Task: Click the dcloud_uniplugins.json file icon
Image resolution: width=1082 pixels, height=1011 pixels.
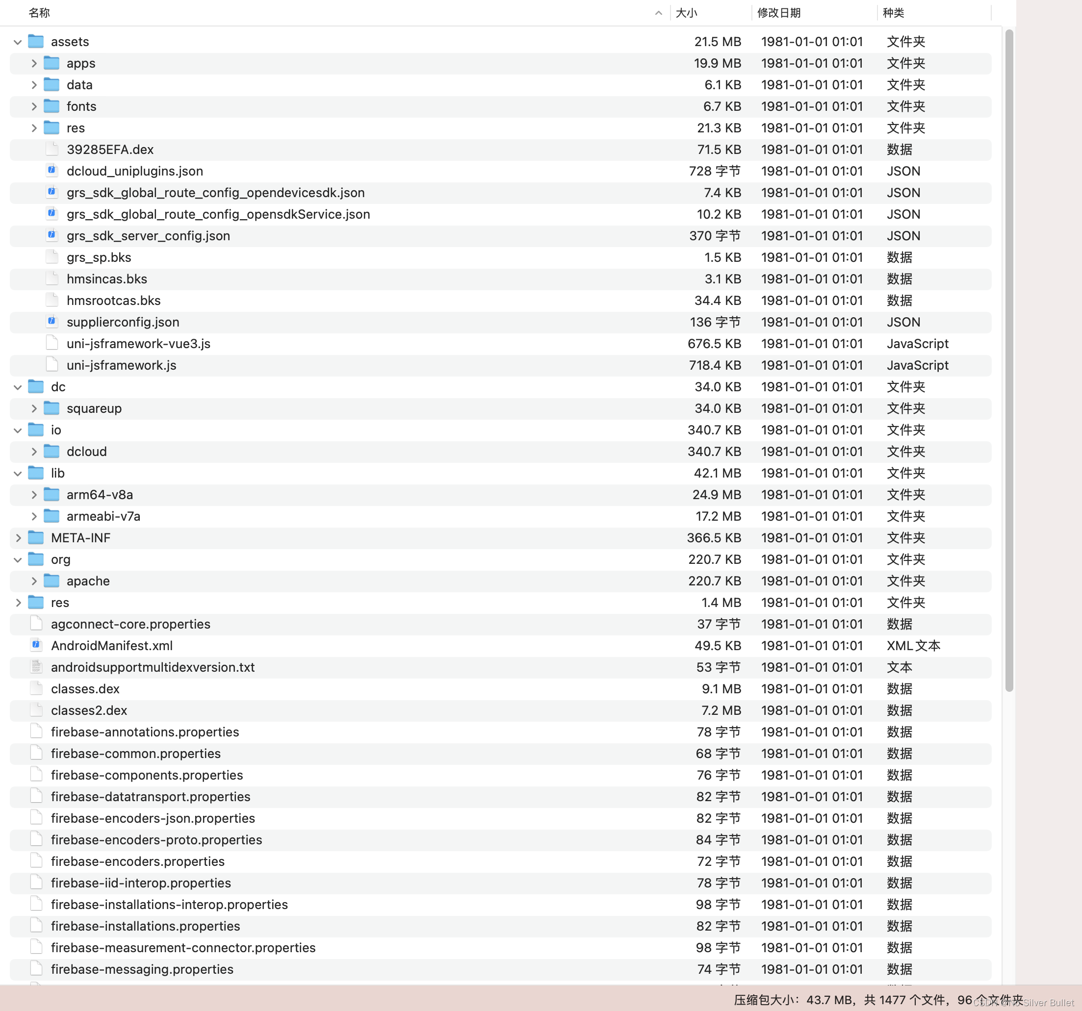Action: coord(52,171)
